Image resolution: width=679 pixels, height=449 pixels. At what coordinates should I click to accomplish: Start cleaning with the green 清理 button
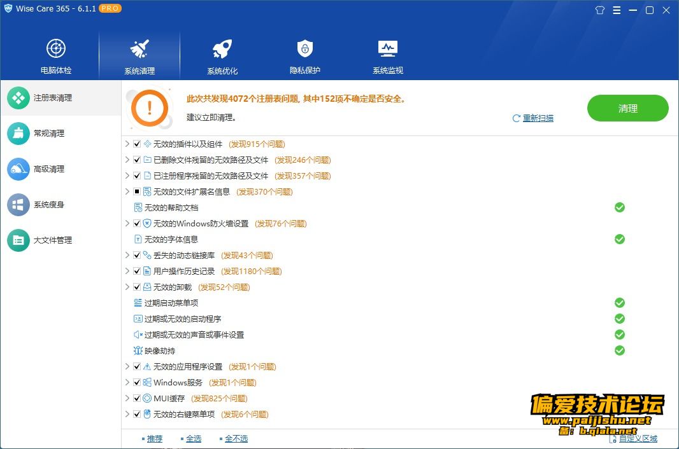coord(628,108)
